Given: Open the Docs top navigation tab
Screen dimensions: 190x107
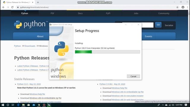Looking at the screenshot, I should 80,13.
